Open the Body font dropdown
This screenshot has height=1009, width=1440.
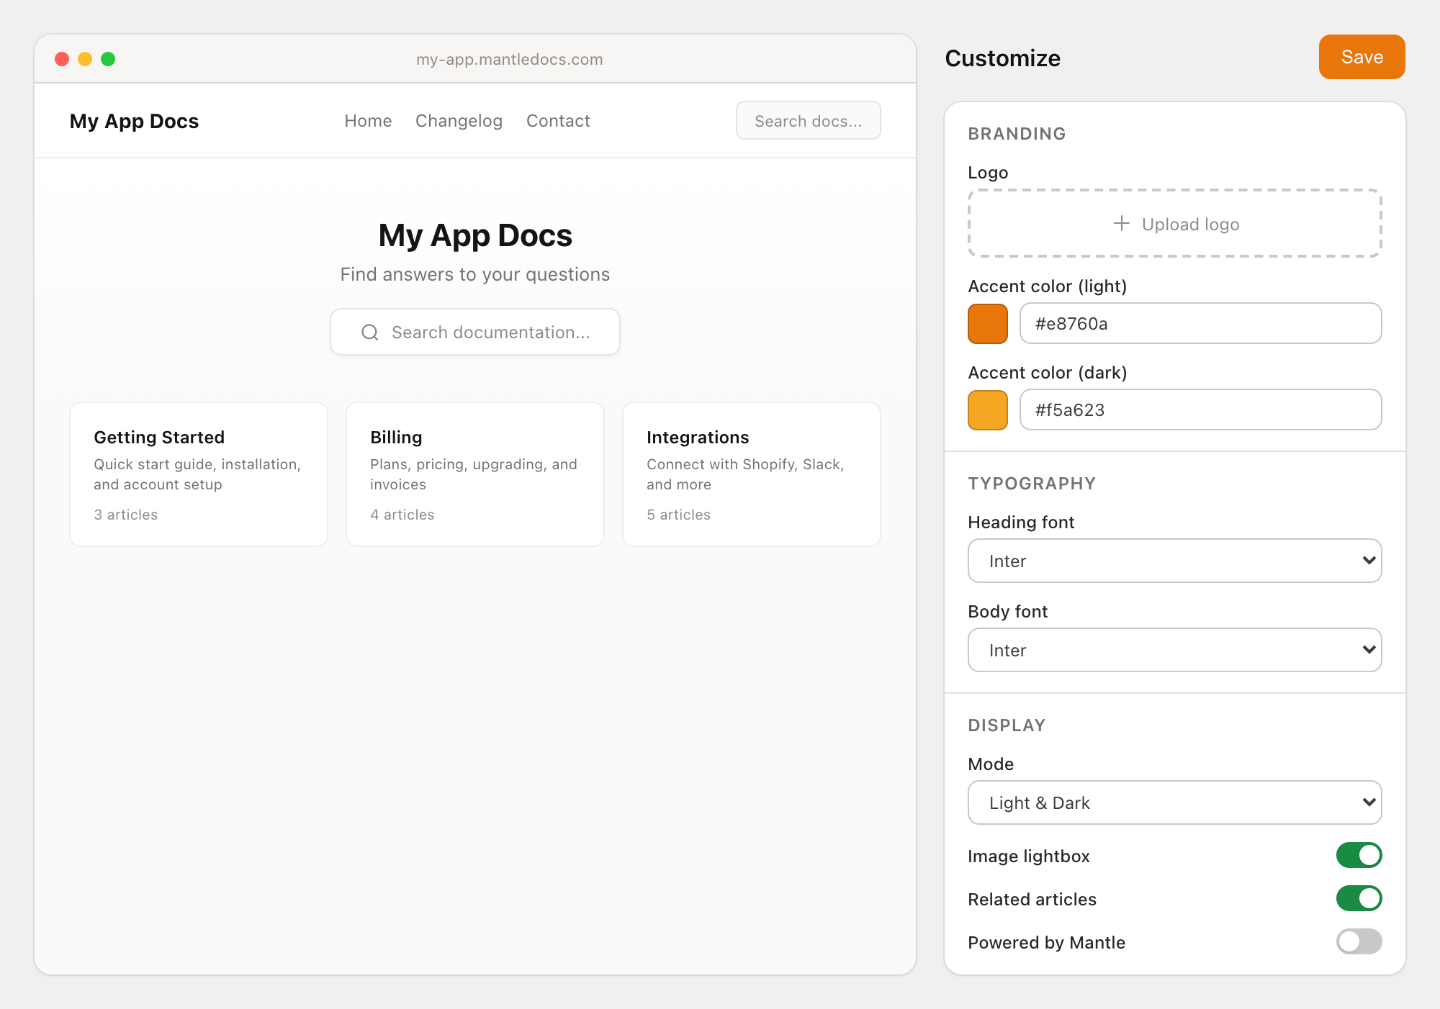pyautogui.click(x=1174, y=650)
